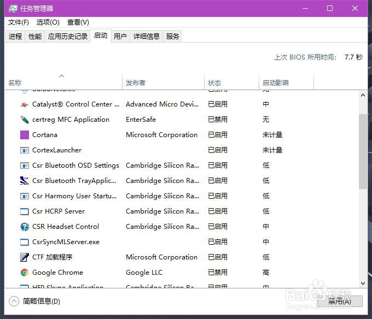Viewport: 372px width, 319px height.
Task: Click the Catalyst Control Center icon
Action: coord(25,104)
